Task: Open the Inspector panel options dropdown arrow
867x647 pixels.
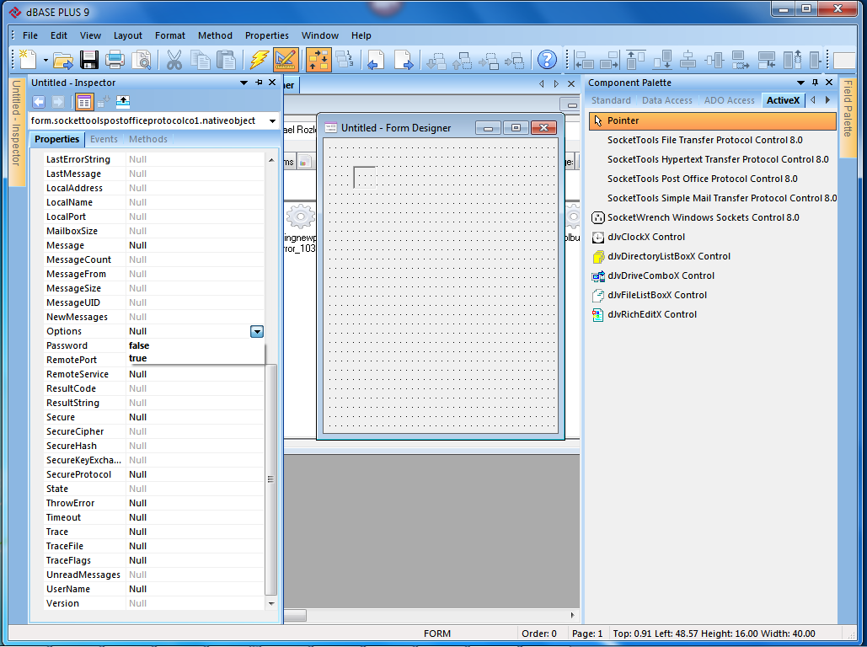Action: [244, 83]
